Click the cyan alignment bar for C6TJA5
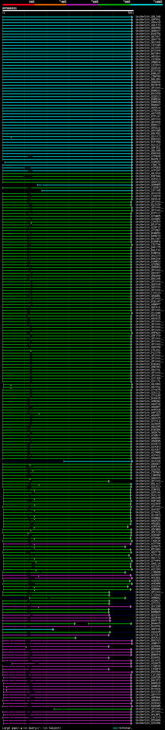 (x=87, y=190)
